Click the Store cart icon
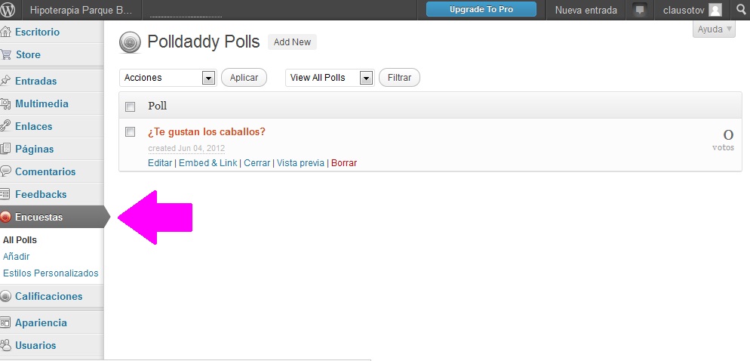Screen dimensions: 750x361 (7, 55)
